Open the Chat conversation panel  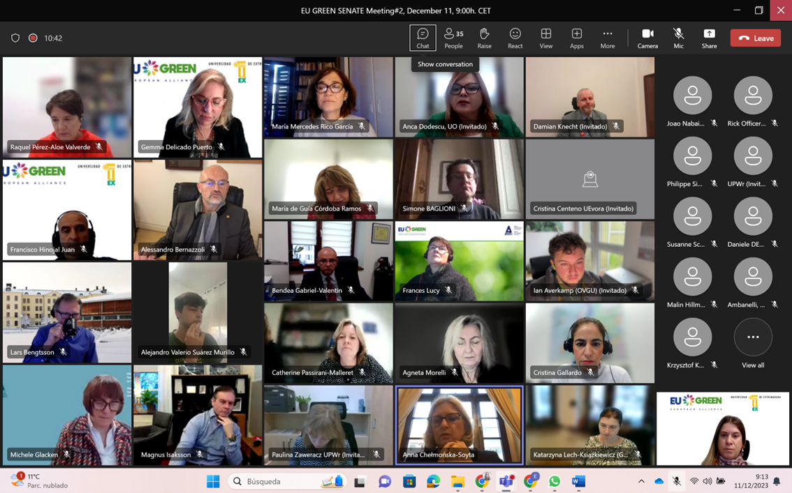(423, 38)
